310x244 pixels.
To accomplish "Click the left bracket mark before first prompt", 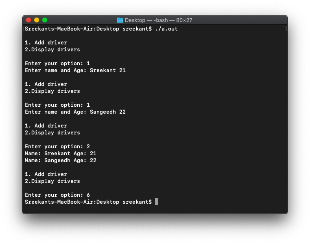I will (24, 29).
